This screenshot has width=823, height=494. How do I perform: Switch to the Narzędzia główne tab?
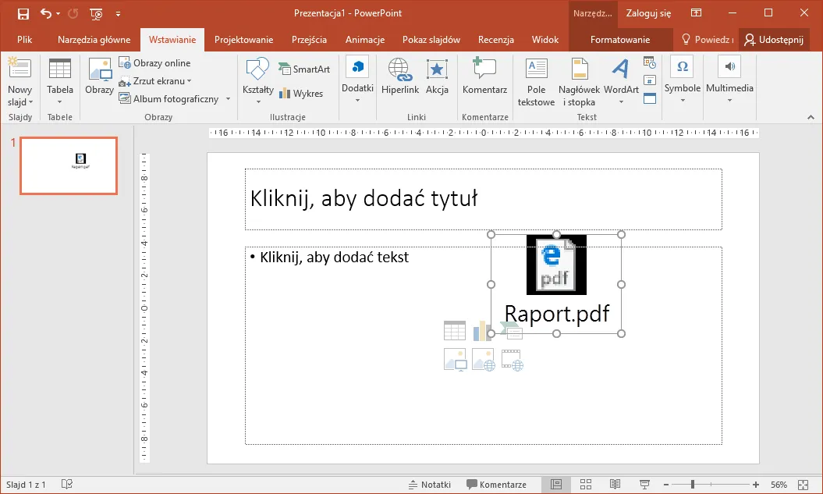pos(94,39)
